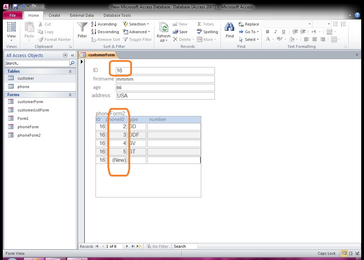The image size is (364, 260).
Task: Run Spelling check
Action: tap(207, 32)
